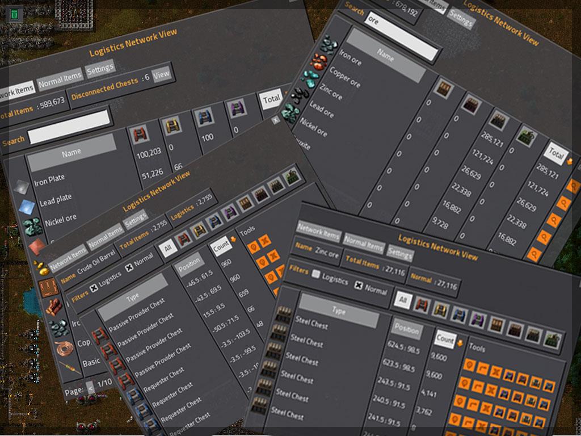Screen dimensions: 581x436
Task: Open the Normal Items tab in Disconnected Chests window
Action: coord(60,79)
